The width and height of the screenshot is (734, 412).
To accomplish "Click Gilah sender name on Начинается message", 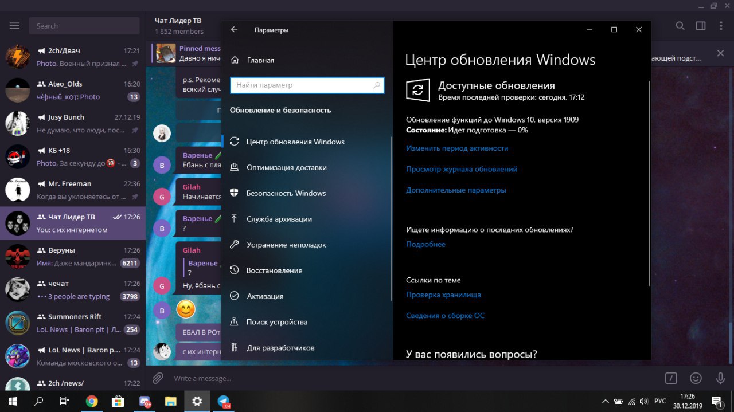I will [192, 187].
